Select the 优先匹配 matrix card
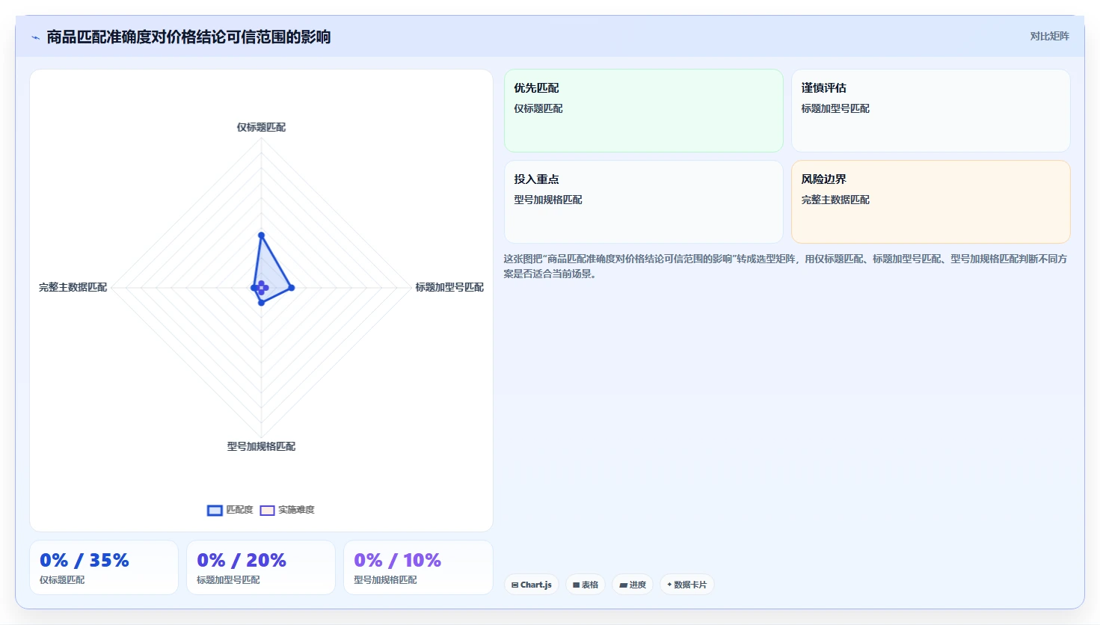Image resolution: width=1100 pixels, height=625 pixels. [644, 111]
